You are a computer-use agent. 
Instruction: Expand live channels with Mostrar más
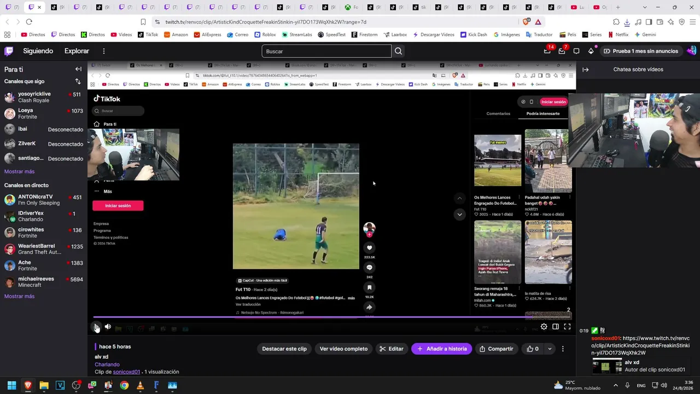click(x=19, y=296)
